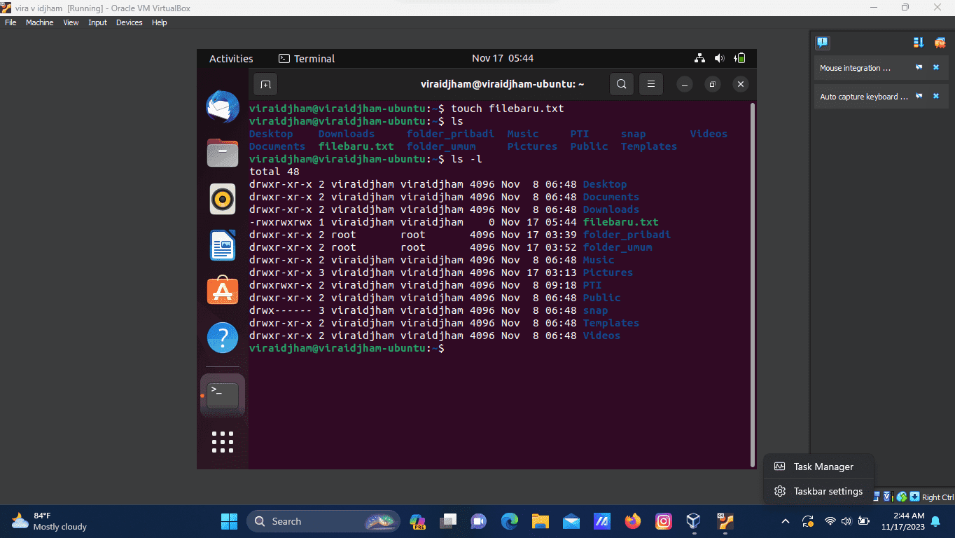Open Ubuntu Software store icon
Image resolution: width=955 pixels, height=538 pixels.
point(223,291)
